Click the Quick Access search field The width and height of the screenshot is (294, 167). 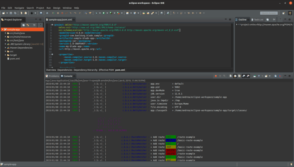coord(269,13)
